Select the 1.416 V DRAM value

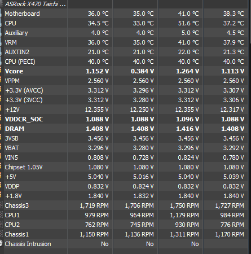[x=187, y=129]
